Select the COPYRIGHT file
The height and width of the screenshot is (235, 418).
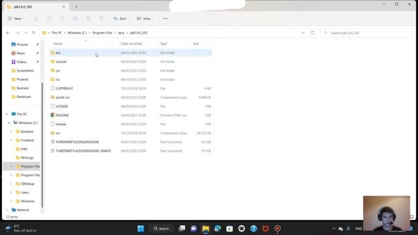(131, 89)
